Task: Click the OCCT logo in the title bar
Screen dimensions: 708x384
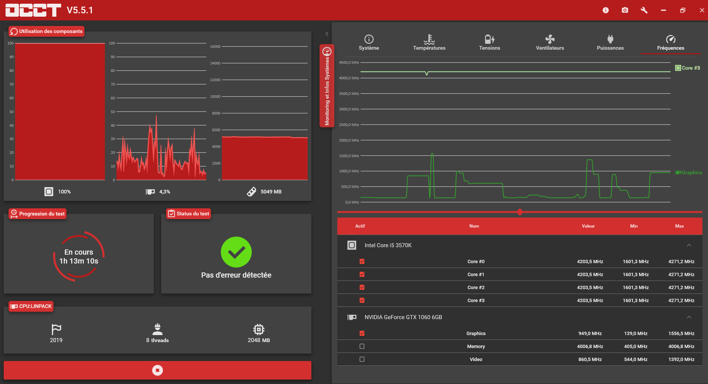Action: [x=33, y=10]
